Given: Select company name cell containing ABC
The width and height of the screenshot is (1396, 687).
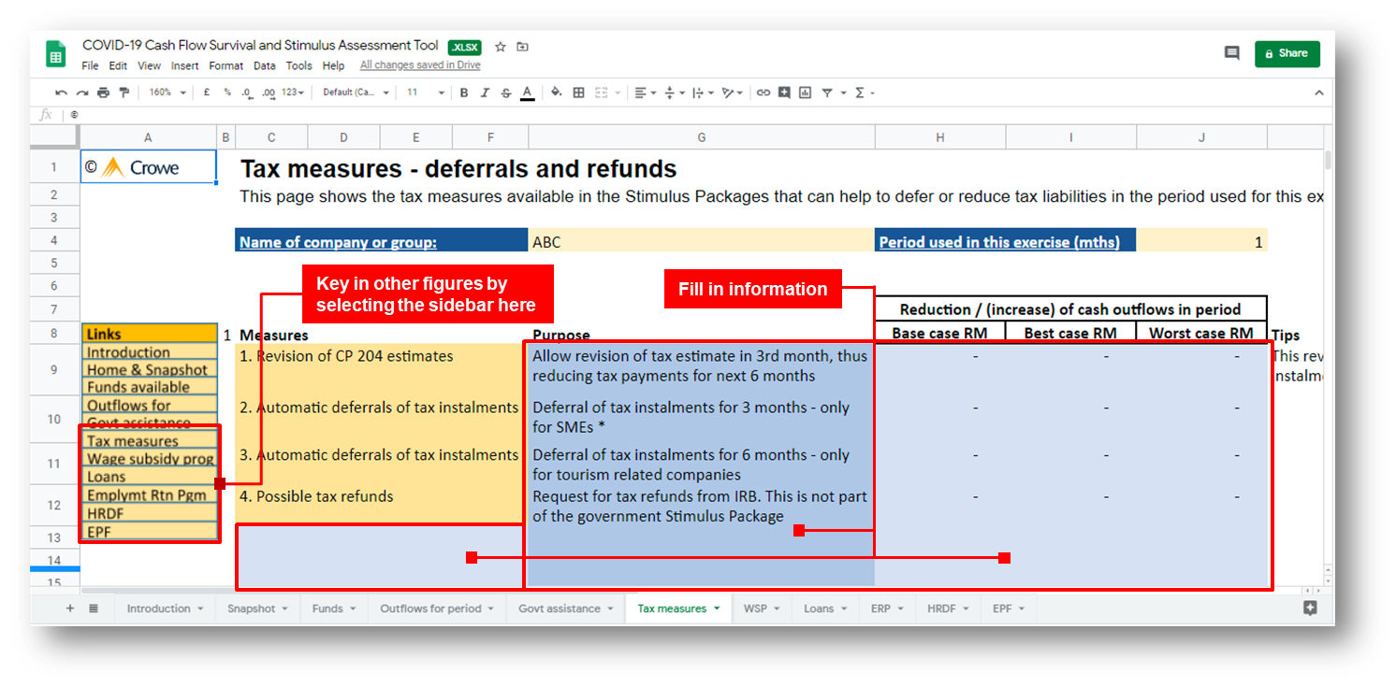Looking at the screenshot, I should coord(701,242).
